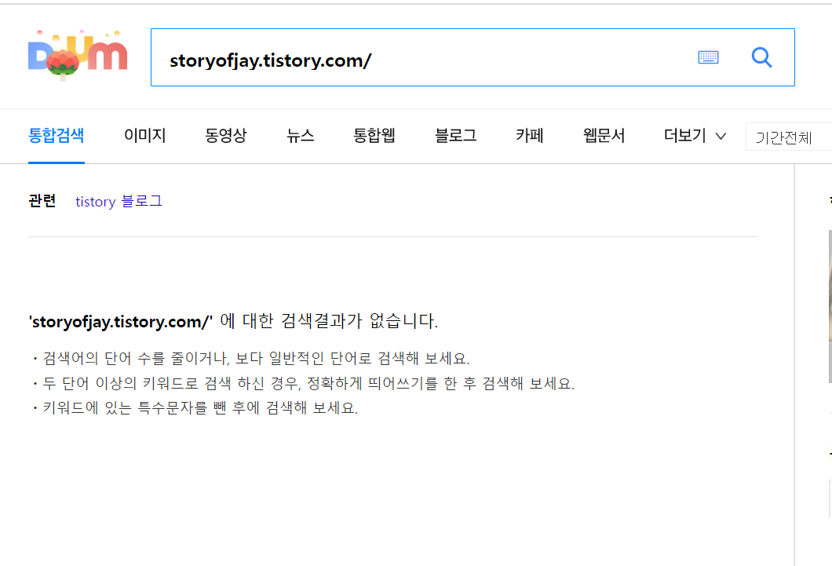
Task: Click the 관련 label
Action: point(42,201)
